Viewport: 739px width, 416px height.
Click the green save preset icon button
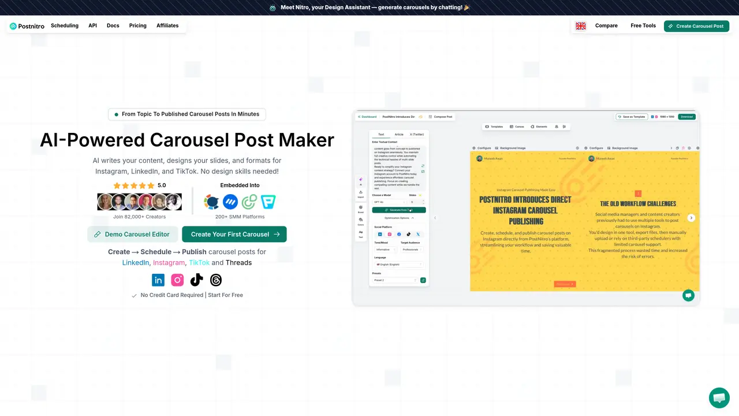tap(423, 280)
